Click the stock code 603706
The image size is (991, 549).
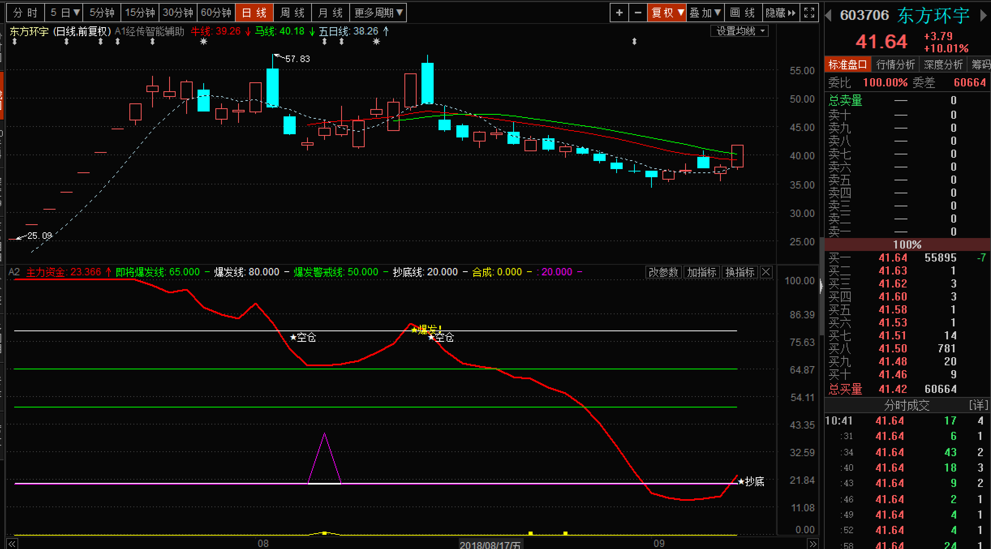coord(864,15)
